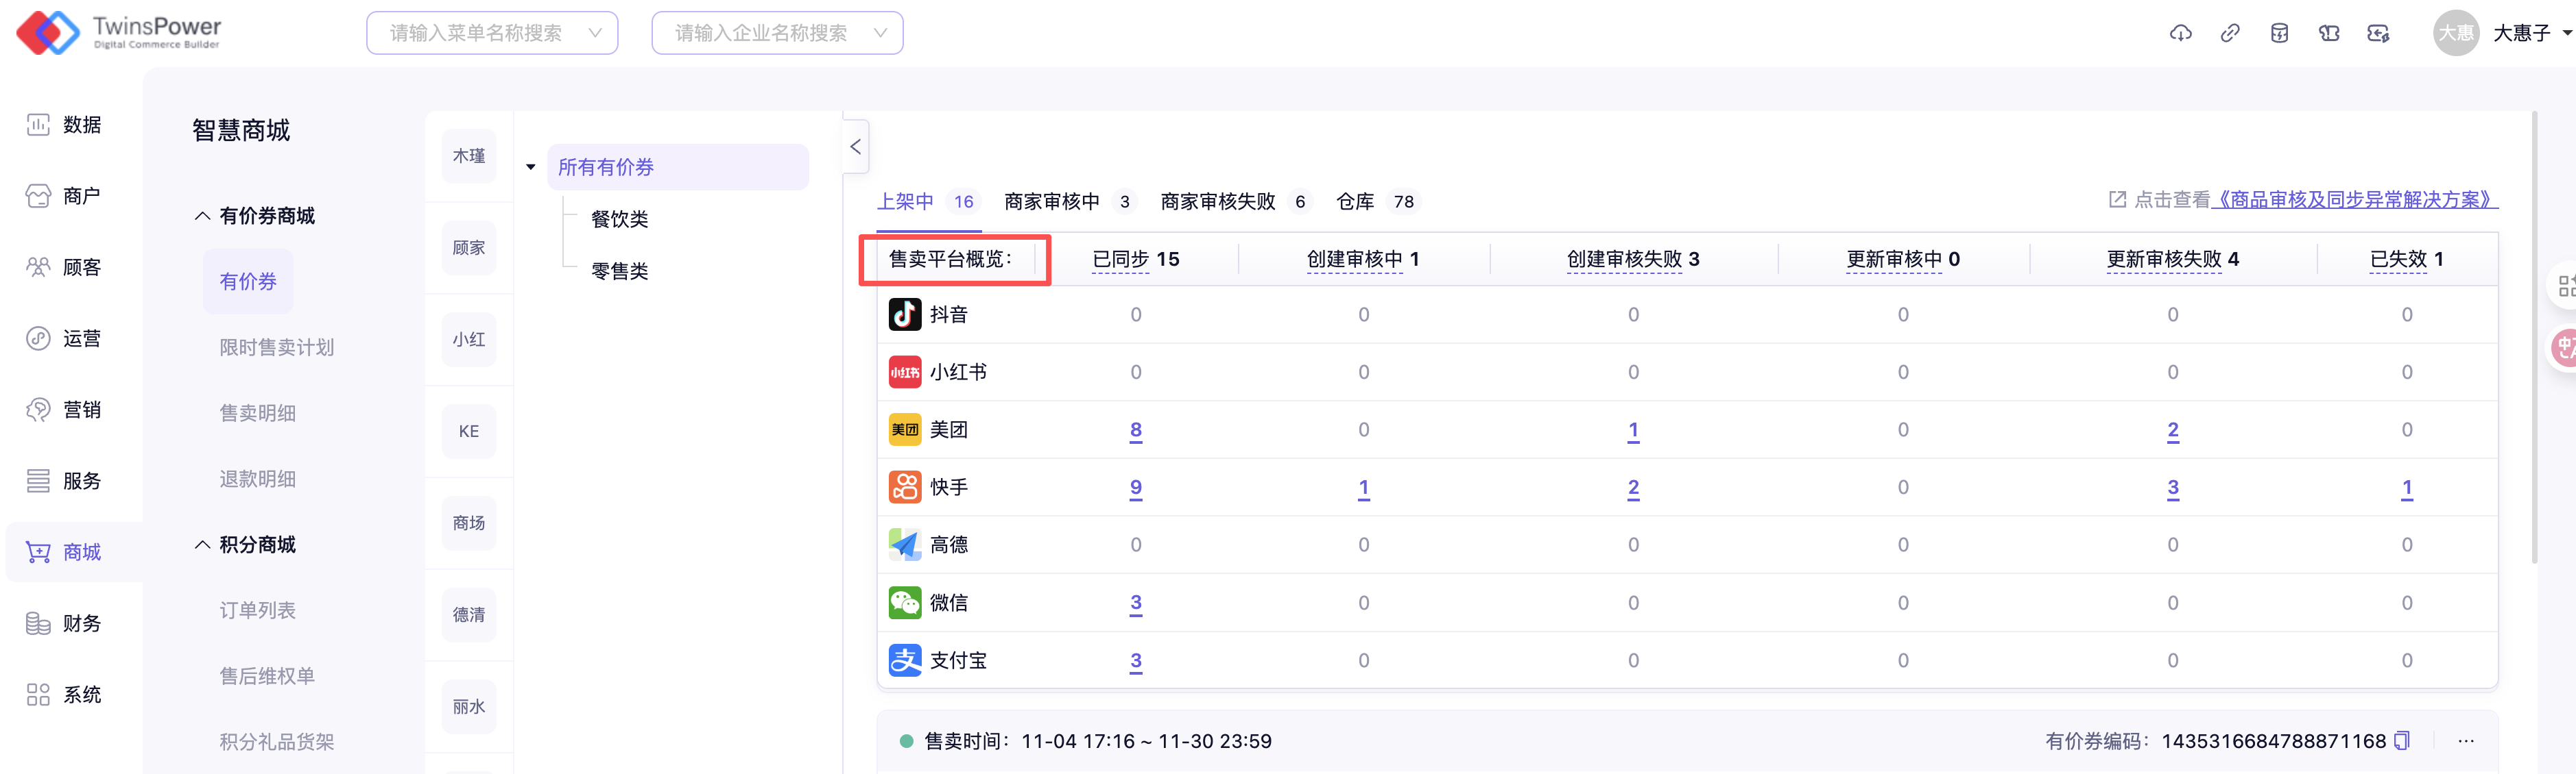Open the 数据 sidebar icon
The height and width of the screenshot is (774, 2576).
(38, 125)
